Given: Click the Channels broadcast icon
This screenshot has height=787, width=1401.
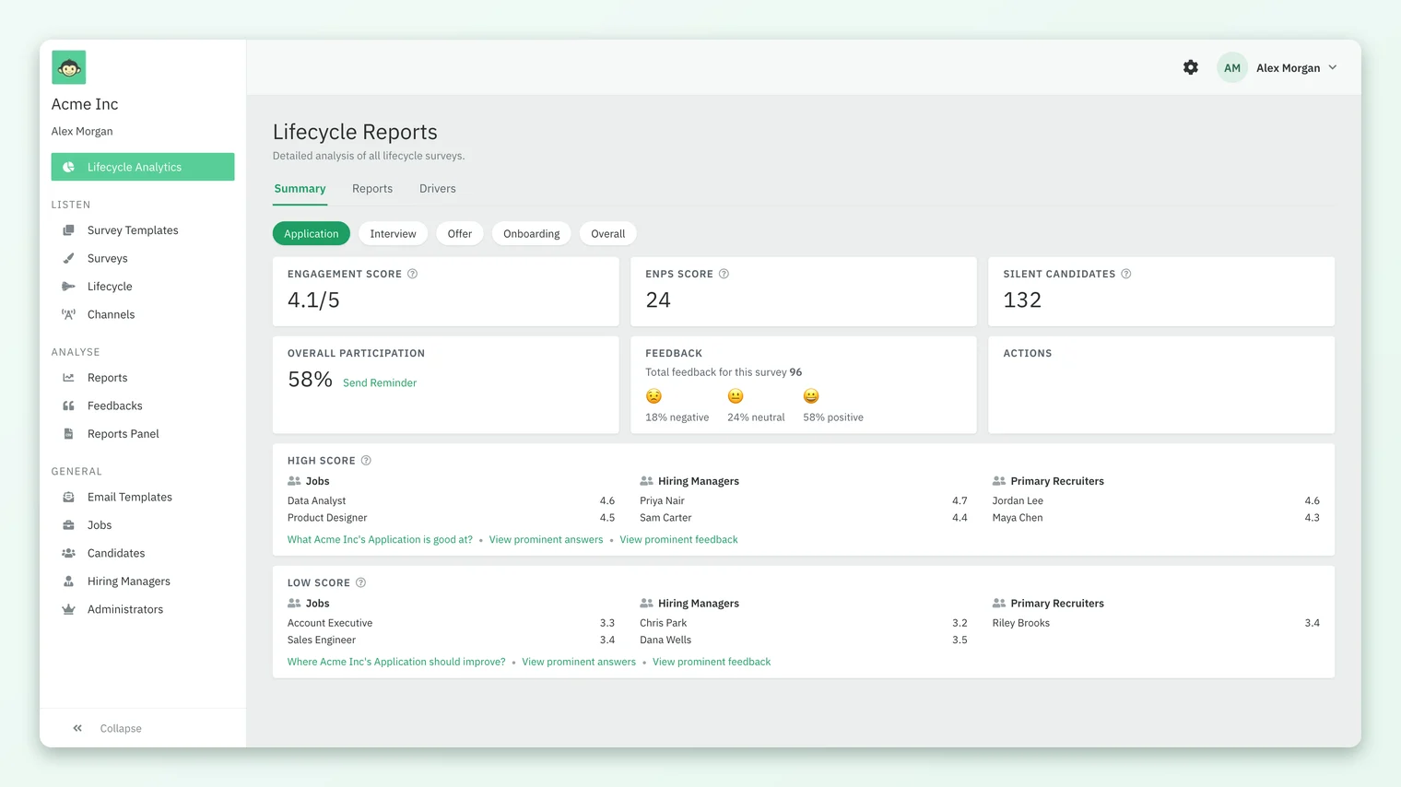Looking at the screenshot, I should 68,314.
